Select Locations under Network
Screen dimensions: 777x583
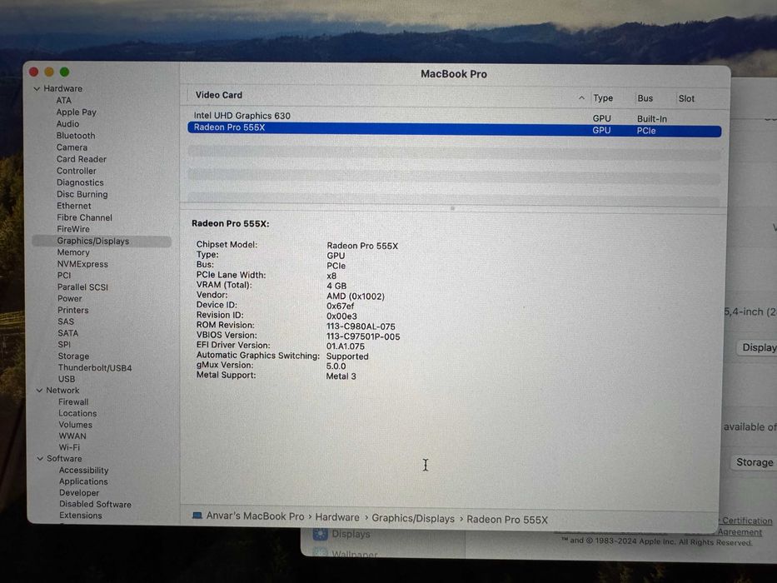(x=77, y=413)
